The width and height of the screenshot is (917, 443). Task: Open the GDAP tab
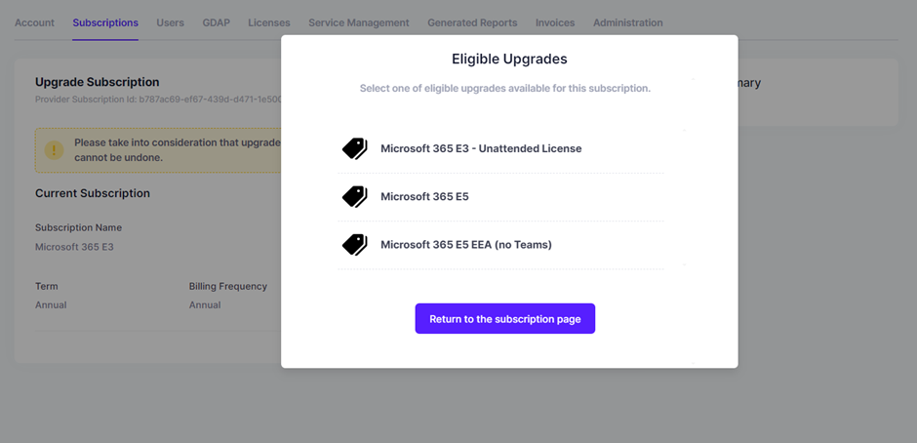pyautogui.click(x=217, y=22)
